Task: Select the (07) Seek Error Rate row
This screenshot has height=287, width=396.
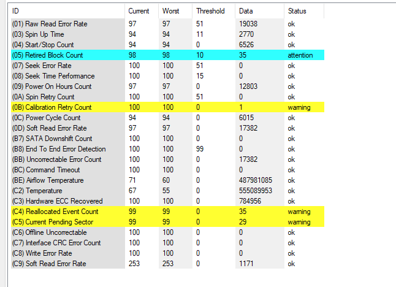Action: [x=168, y=66]
